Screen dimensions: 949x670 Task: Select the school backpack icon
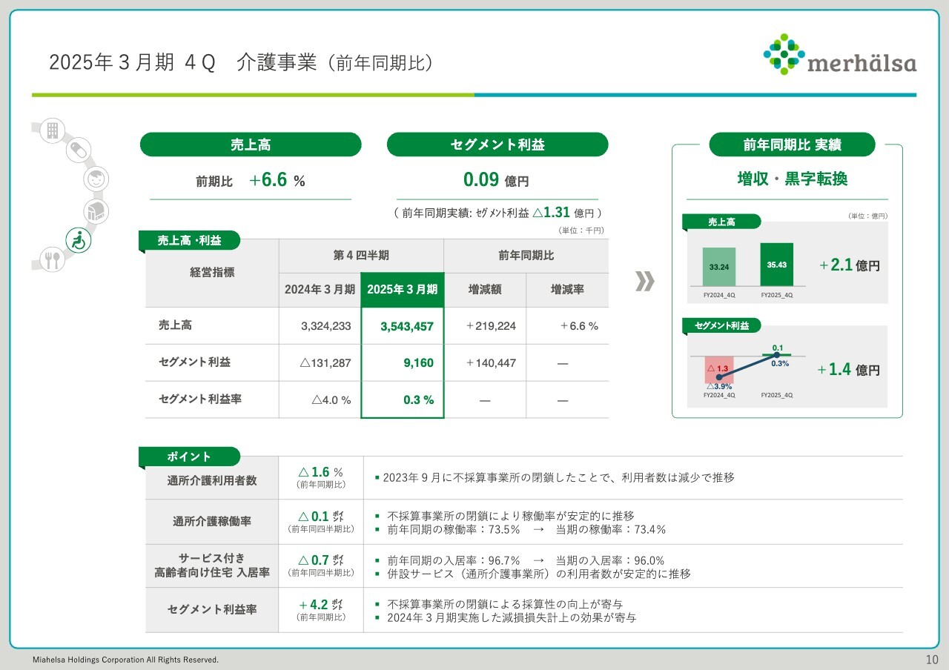click(x=96, y=212)
